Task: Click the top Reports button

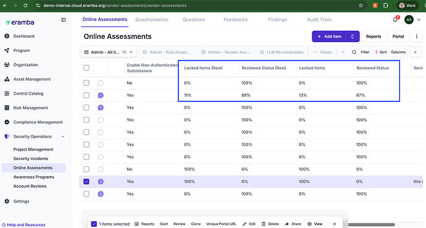Action: click(374, 36)
